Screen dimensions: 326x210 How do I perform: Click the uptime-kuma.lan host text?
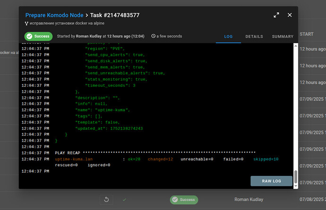point(74,160)
